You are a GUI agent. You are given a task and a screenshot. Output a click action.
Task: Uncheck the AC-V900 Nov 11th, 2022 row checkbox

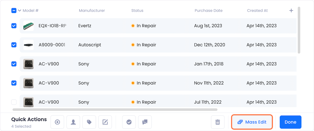14,83
